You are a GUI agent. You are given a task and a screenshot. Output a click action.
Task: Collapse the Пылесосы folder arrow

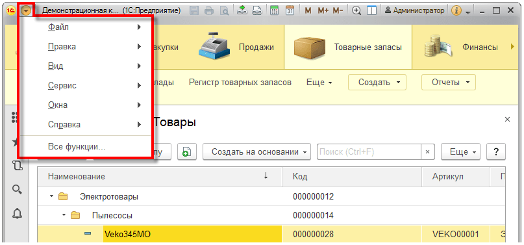pos(64,215)
